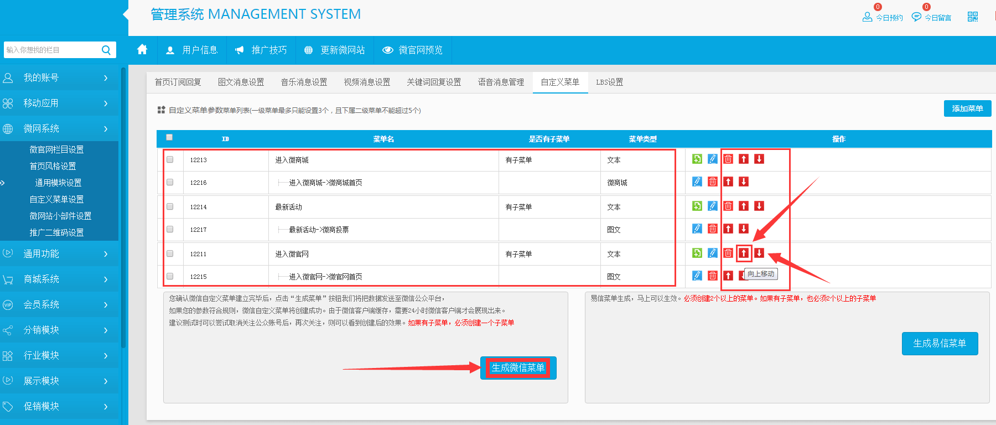Toggle the select-all checkbox in table header

[169, 138]
